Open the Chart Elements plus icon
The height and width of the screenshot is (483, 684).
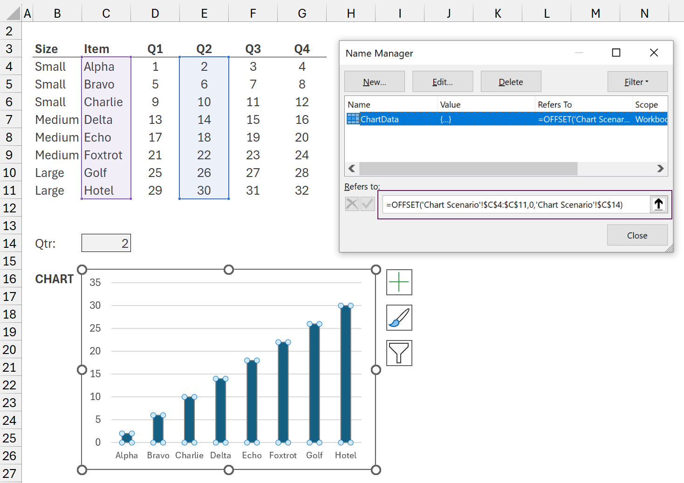click(399, 282)
